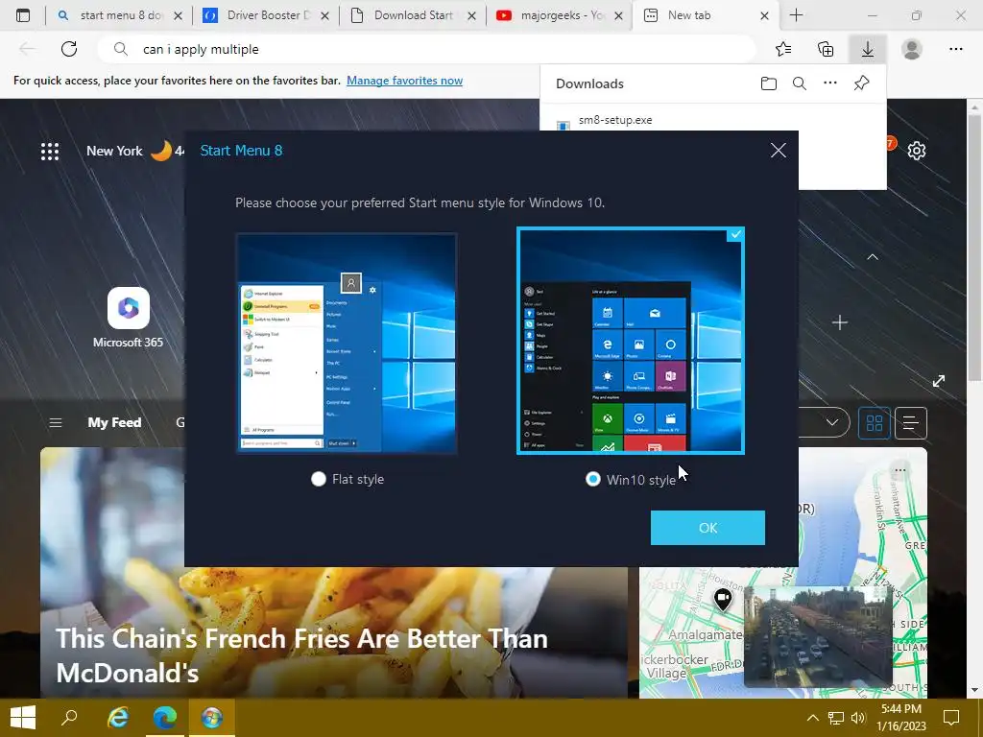
Task: Open the Start Menu 8 taskbar icon
Action: click(x=212, y=718)
